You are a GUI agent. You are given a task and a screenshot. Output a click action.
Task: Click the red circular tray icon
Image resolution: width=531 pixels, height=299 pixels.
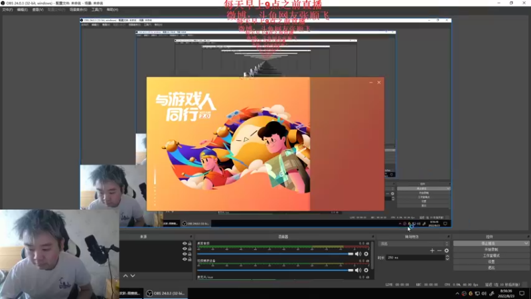pos(464,294)
